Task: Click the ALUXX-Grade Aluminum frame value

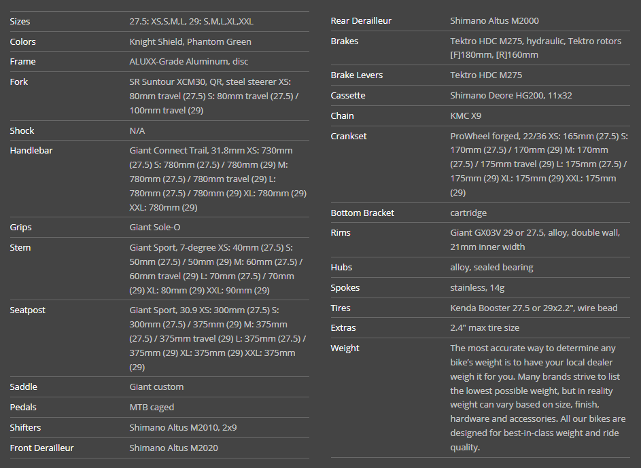Action: pos(188,62)
